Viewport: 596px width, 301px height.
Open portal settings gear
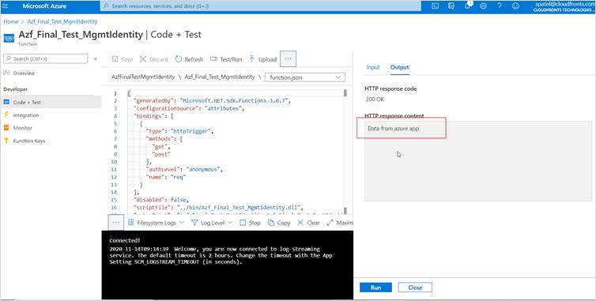484,6
